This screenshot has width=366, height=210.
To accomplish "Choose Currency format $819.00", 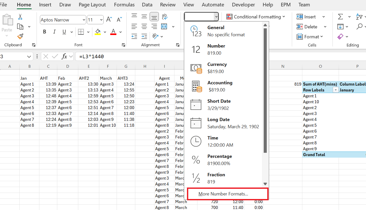I will coord(223,68).
